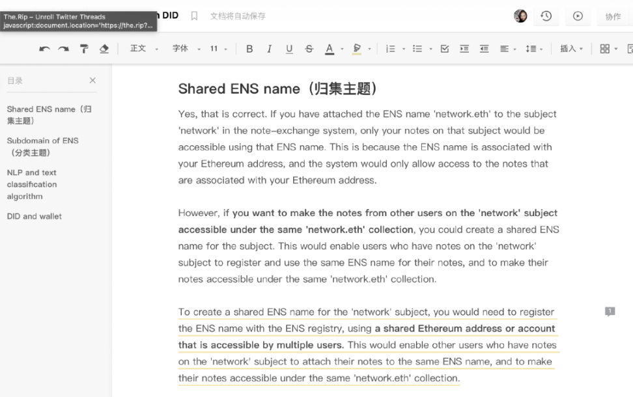The height and width of the screenshot is (397, 633).
Task: Expand the 字体 font dropdown
Action: click(185, 49)
